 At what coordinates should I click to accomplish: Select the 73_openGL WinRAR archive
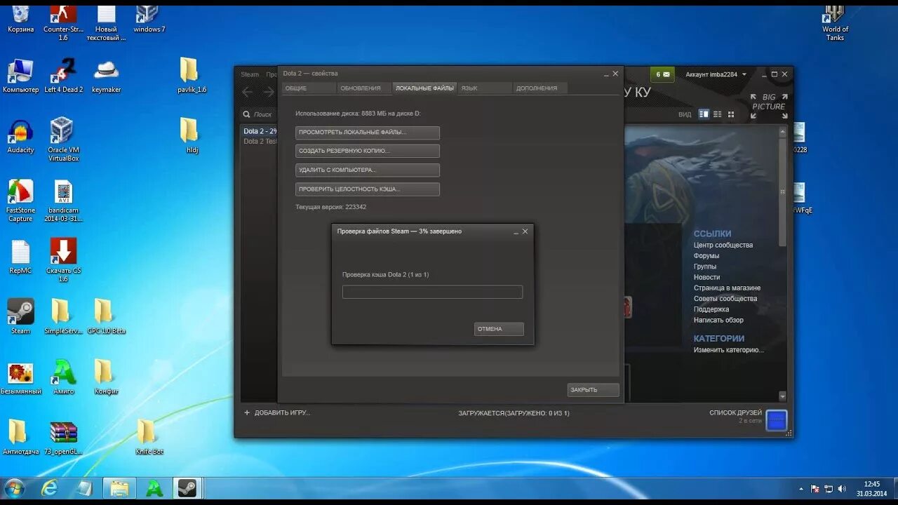pyautogui.click(x=63, y=438)
